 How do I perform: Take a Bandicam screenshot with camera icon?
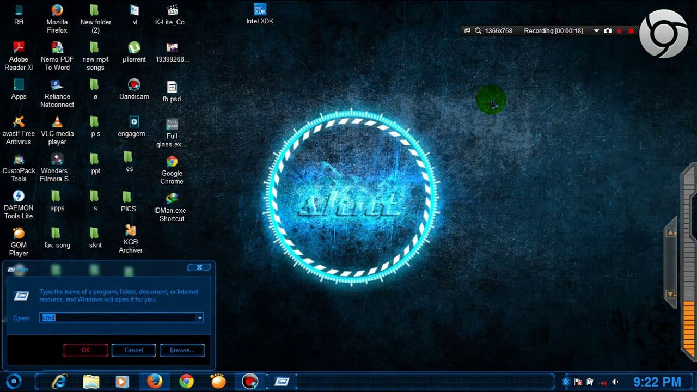(x=608, y=31)
